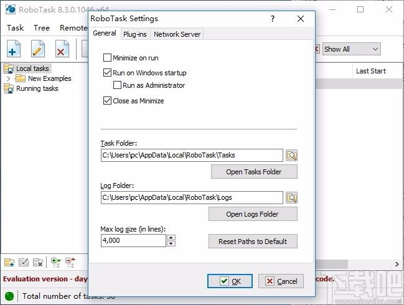
Task: Open the Show All filter dropdown
Action: point(352,49)
